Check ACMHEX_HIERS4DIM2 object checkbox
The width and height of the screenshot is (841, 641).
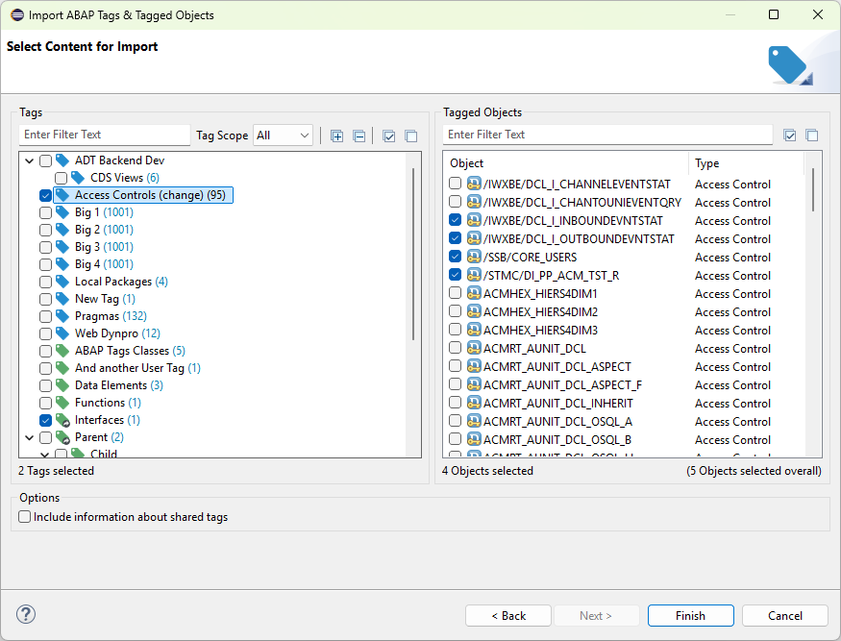click(x=455, y=311)
